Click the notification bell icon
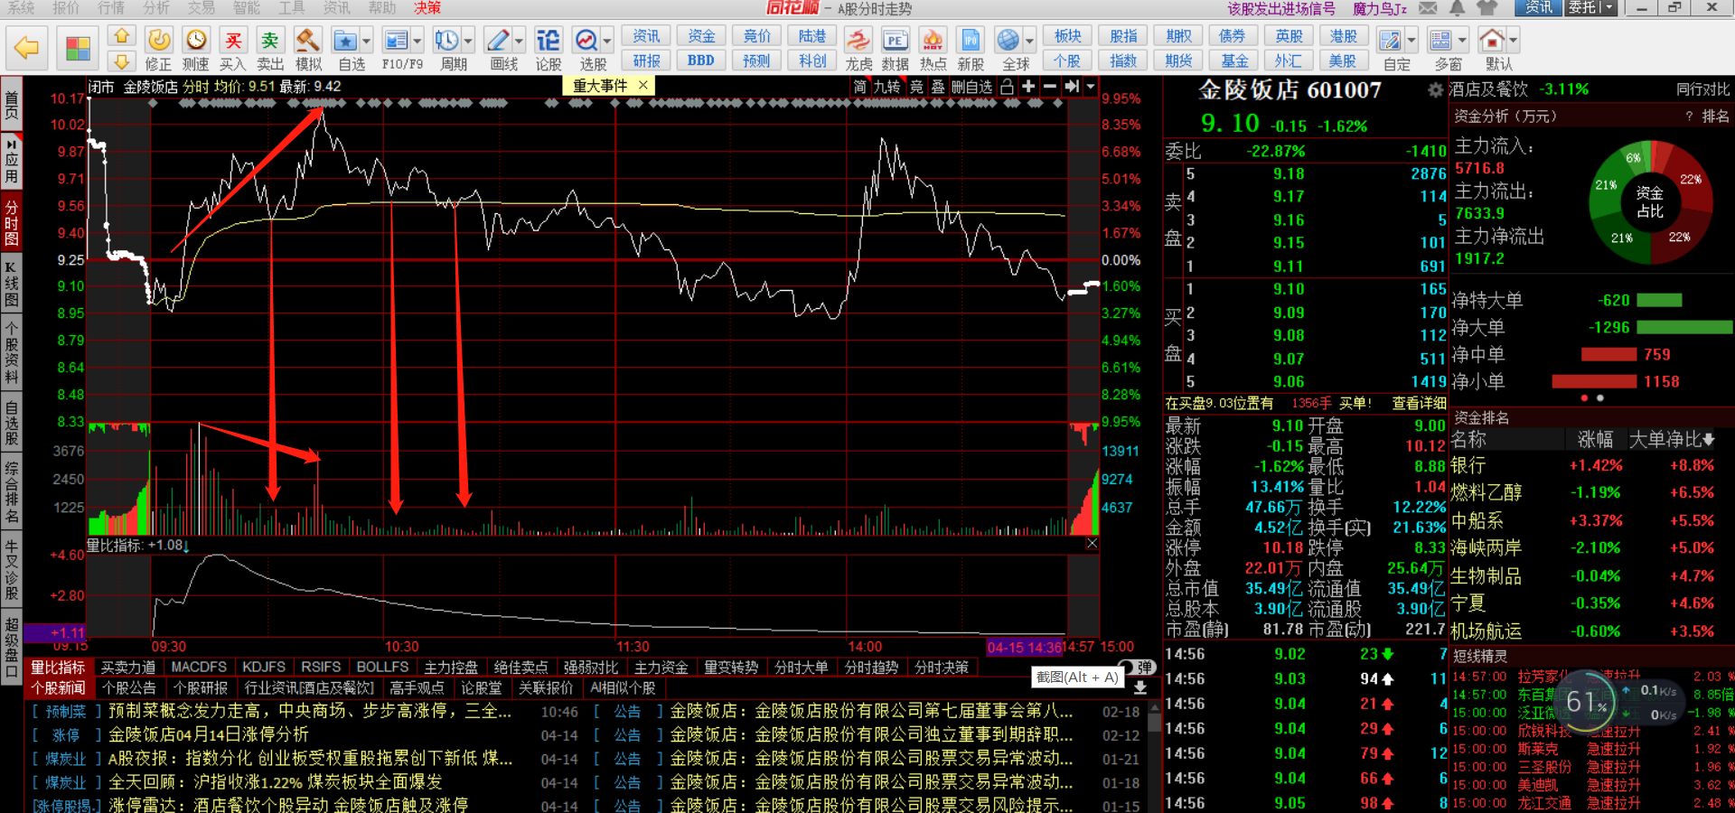 [1458, 8]
